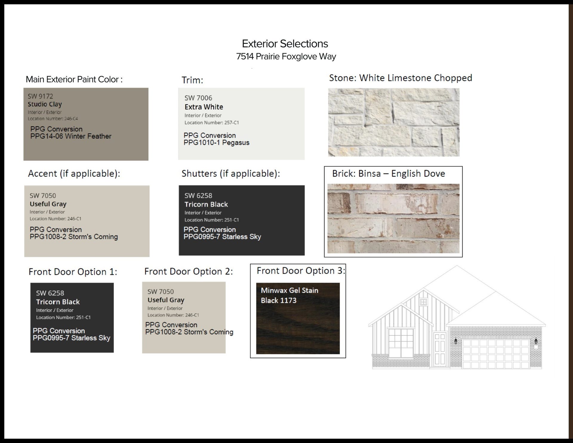Viewport: 573px width, 443px height.
Task: Click "PPG0995-7 Starless Sky" in the Shutters swatch
Action: click(x=222, y=237)
